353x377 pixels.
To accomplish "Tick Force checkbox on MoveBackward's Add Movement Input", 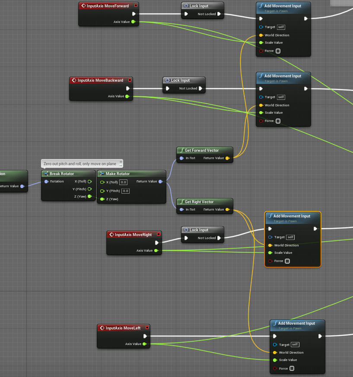I will coord(278,121).
